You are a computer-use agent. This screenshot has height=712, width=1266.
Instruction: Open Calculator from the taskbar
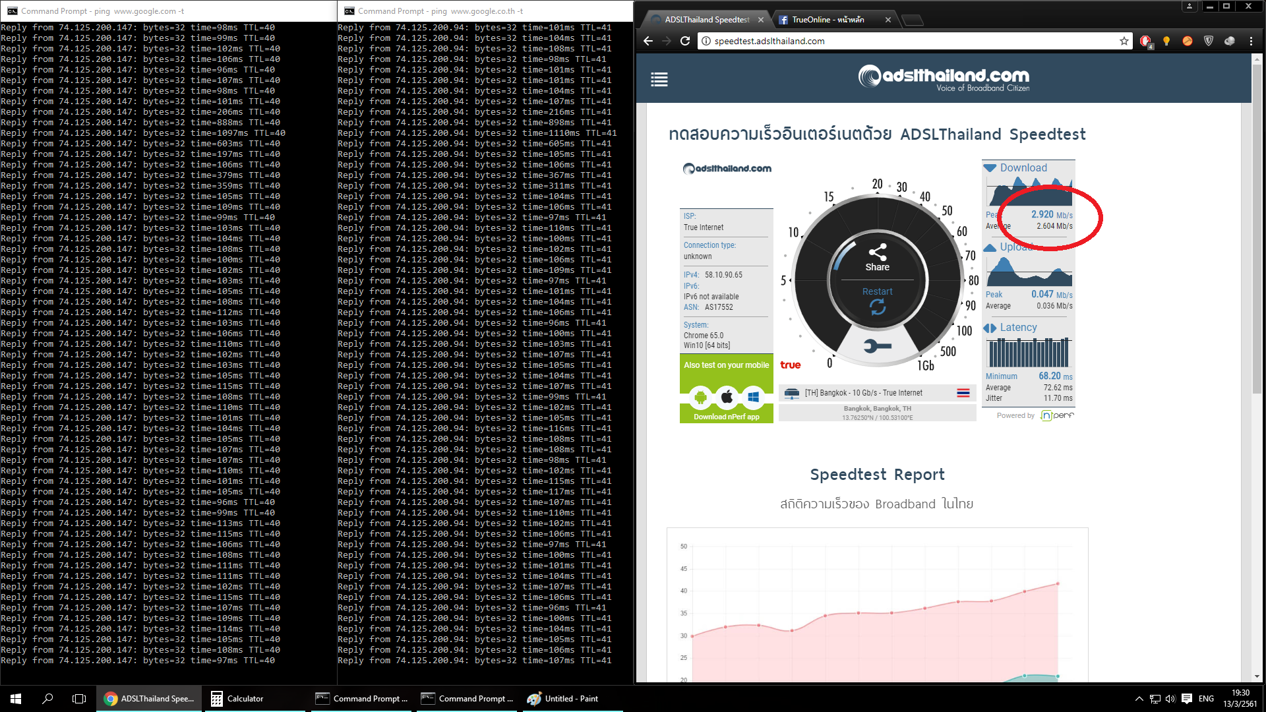(x=255, y=699)
